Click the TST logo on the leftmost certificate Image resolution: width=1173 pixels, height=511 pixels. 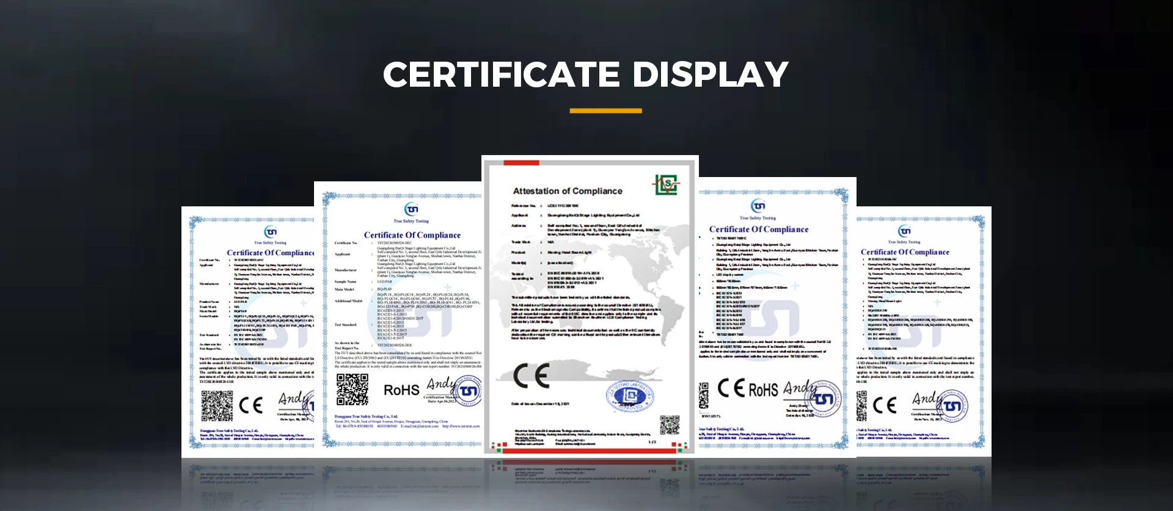click(x=270, y=232)
